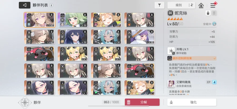Image resolution: width=237 pixels, height=109 pixels.
Task: Click the grayed trash icon beside 妮克絲
Action: click(x=214, y=13)
